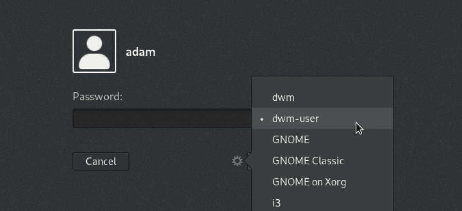Select the i3 window manager session

[x=277, y=202]
